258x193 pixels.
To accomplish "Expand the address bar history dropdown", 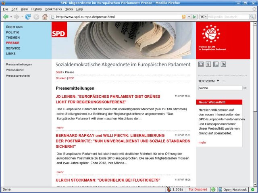I will [x=189, y=17].
